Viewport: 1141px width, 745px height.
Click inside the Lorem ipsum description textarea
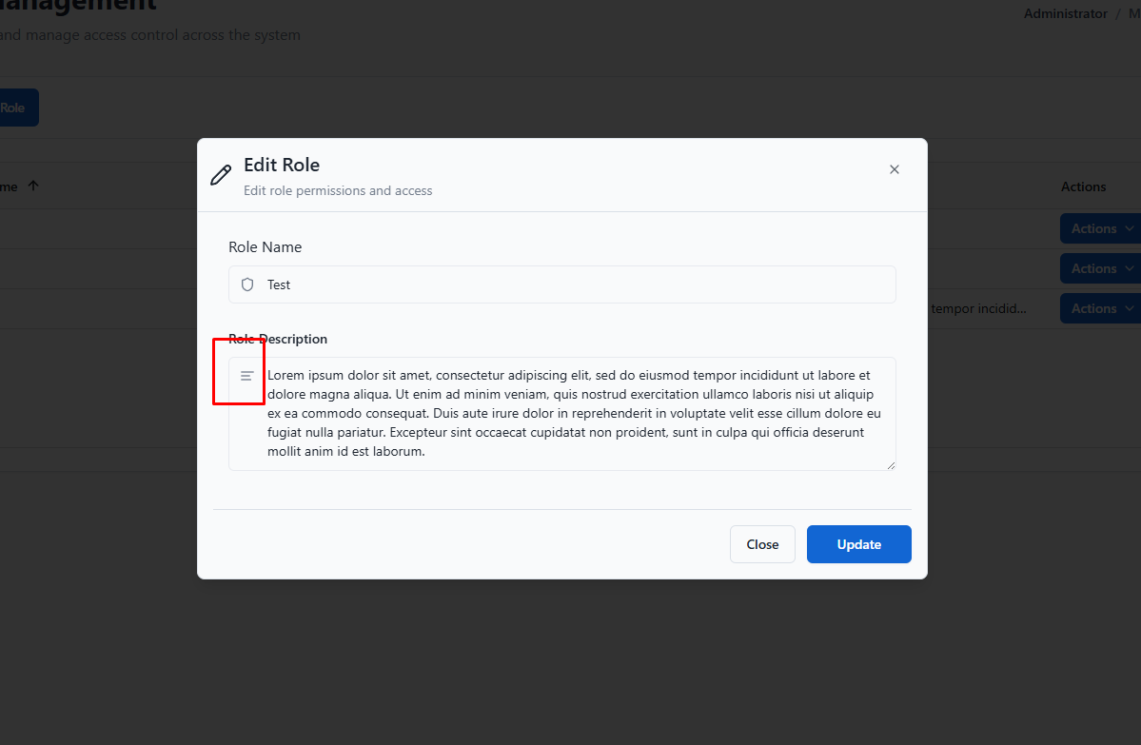pos(571,414)
